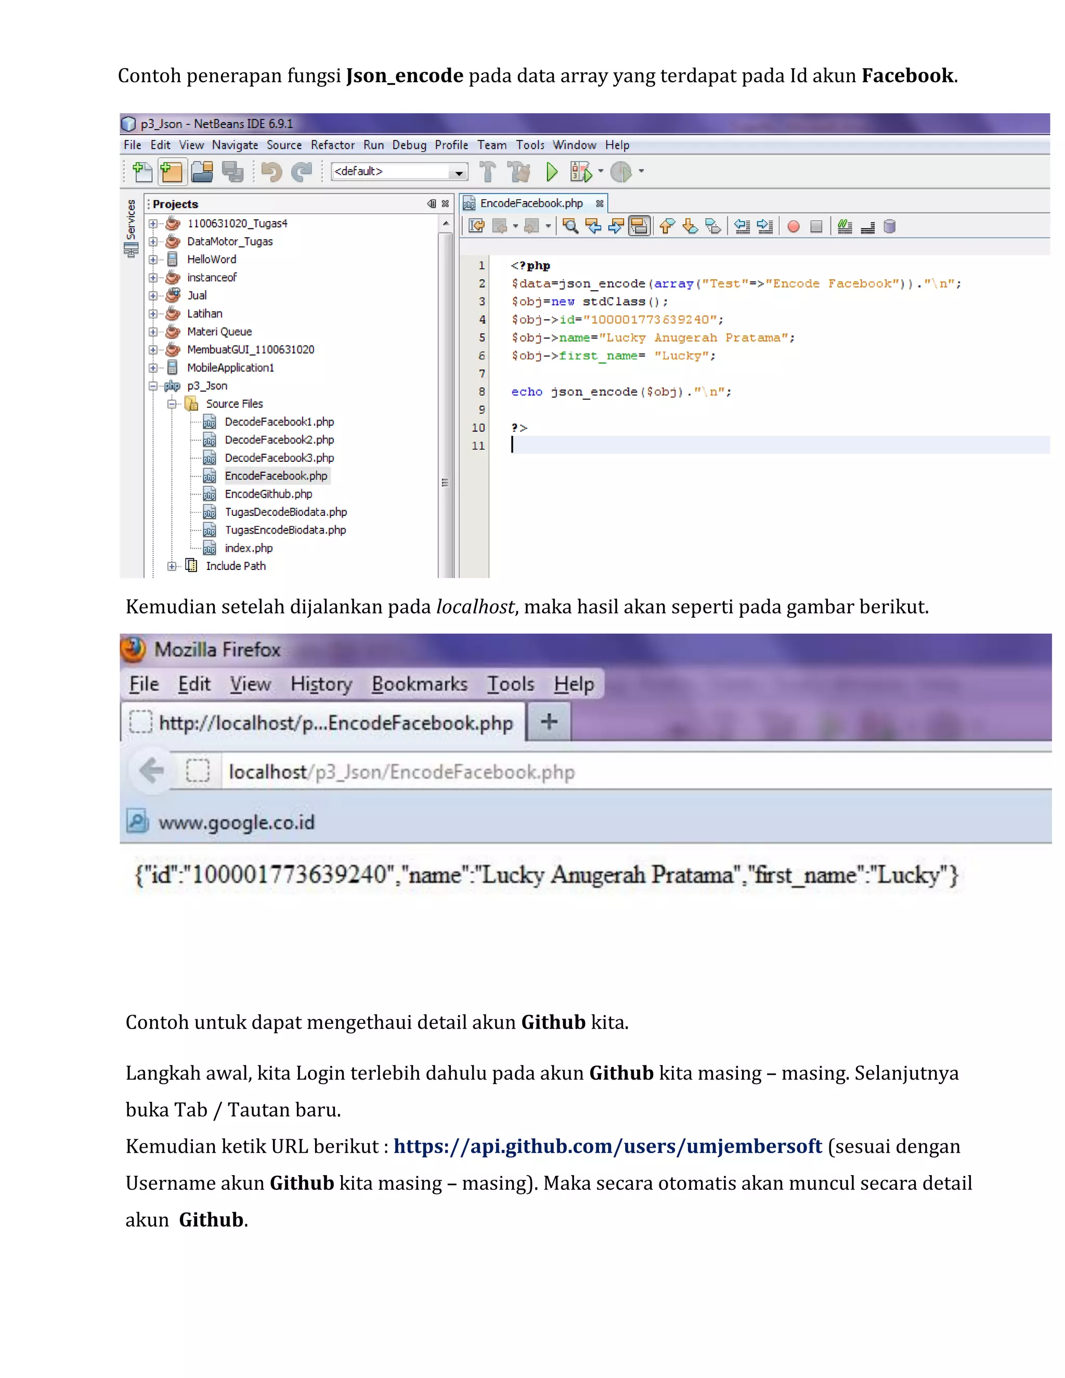Click the New File toolbar icon

click(142, 172)
